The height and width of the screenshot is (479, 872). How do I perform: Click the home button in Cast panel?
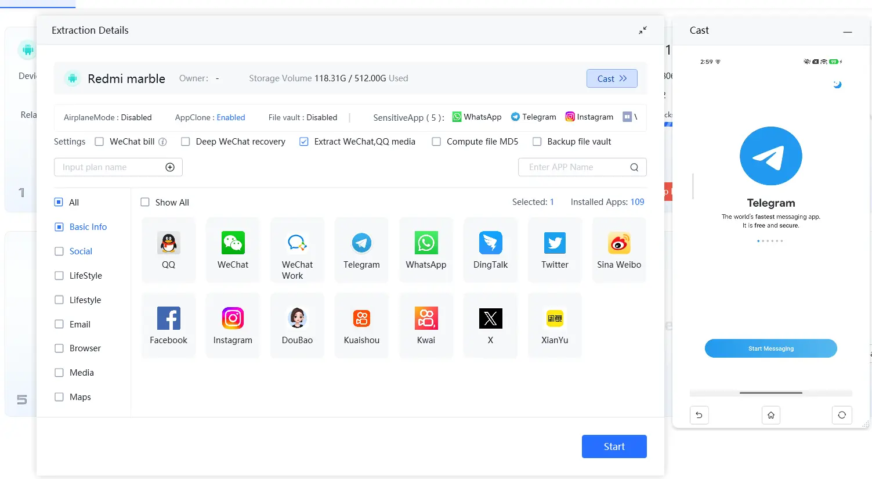[771, 415]
